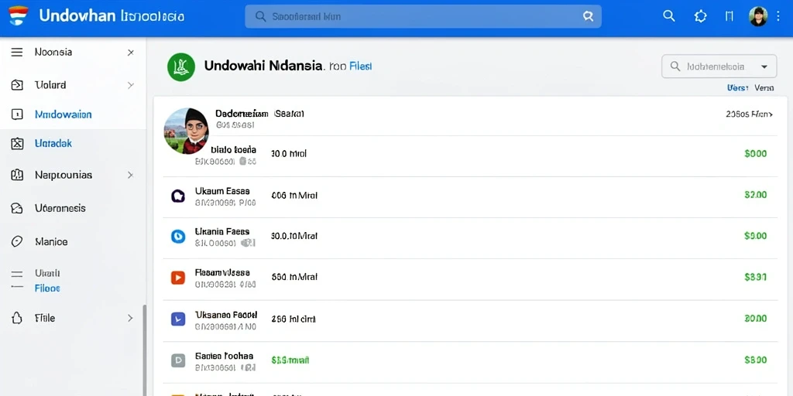This screenshot has width=793, height=396.
Task: Open the filter dropdown in page header
Action: 719,67
